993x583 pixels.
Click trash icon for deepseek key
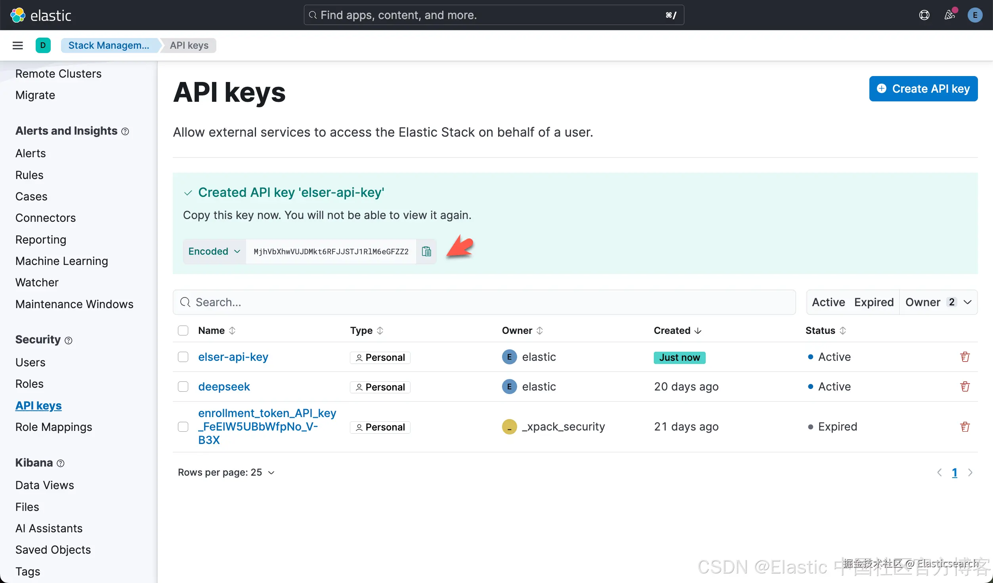(965, 387)
